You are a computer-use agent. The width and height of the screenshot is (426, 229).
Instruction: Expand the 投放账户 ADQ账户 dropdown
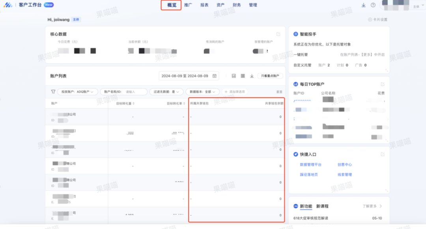(x=77, y=91)
